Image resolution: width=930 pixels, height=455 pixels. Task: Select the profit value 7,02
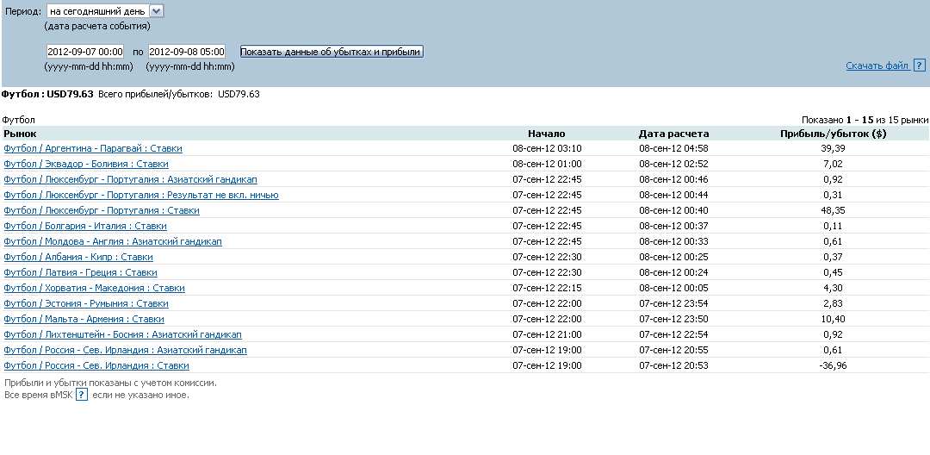point(834,164)
